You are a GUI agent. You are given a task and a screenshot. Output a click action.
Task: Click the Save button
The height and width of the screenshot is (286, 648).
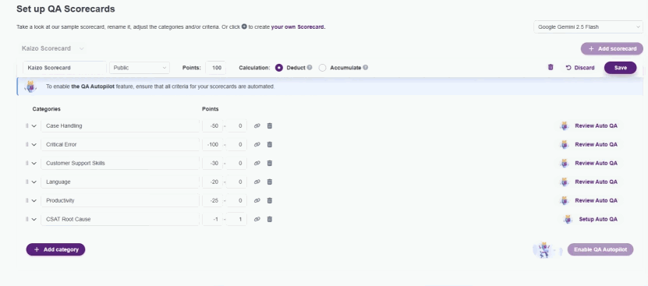coord(620,68)
